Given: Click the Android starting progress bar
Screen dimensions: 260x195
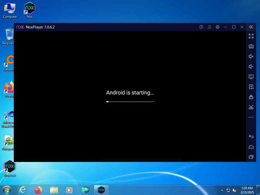Looking at the screenshot, I should pyautogui.click(x=130, y=102).
